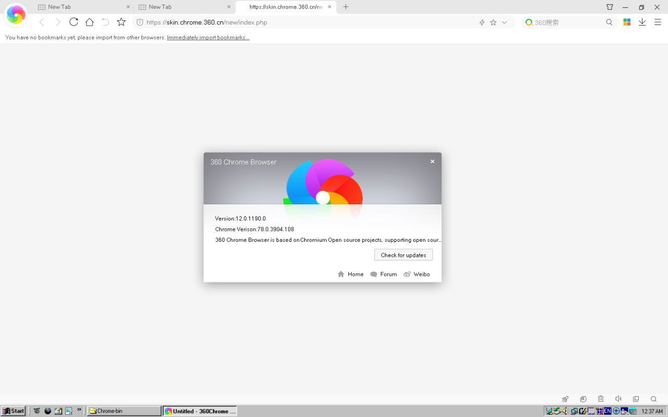Click the zoom magnifier status icon
The width and height of the screenshot is (668, 417).
(x=653, y=399)
